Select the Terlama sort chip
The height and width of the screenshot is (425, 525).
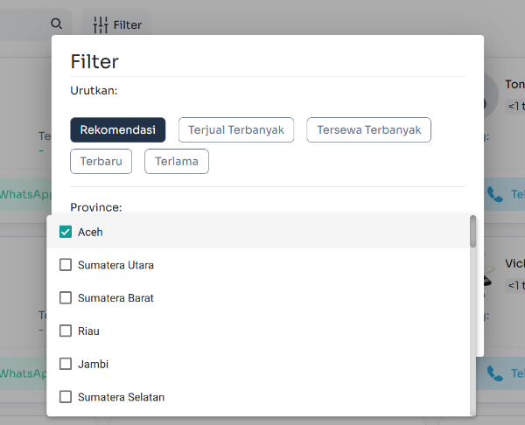pos(177,162)
